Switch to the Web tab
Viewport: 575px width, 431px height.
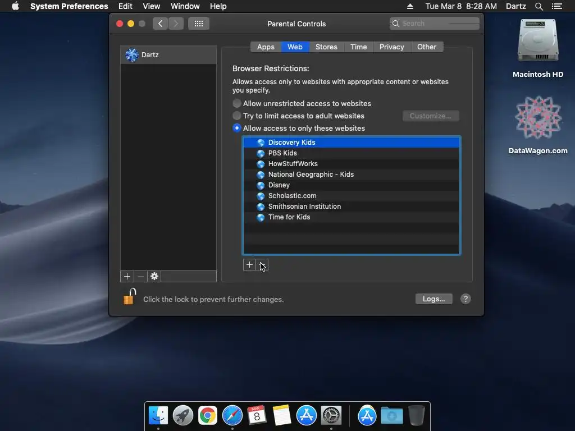coord(295,47)
